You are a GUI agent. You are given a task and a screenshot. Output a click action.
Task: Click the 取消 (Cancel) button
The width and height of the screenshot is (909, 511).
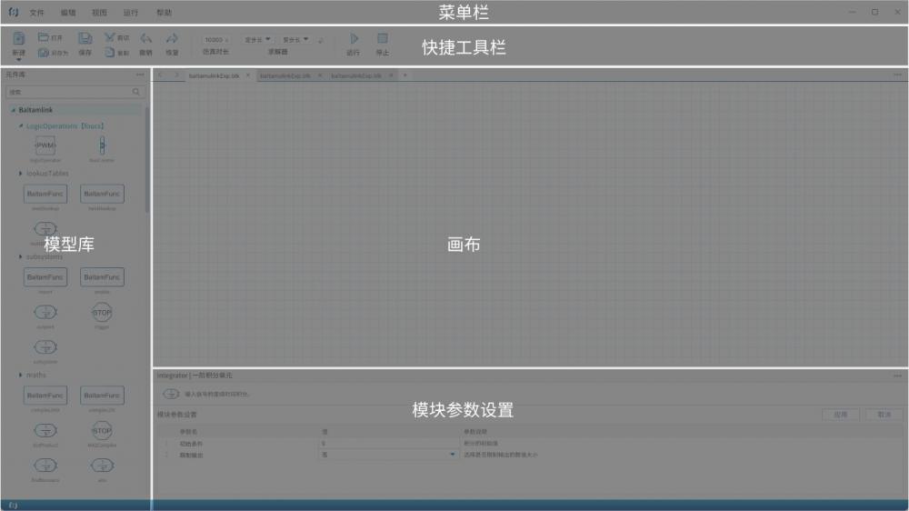point(884,414)
